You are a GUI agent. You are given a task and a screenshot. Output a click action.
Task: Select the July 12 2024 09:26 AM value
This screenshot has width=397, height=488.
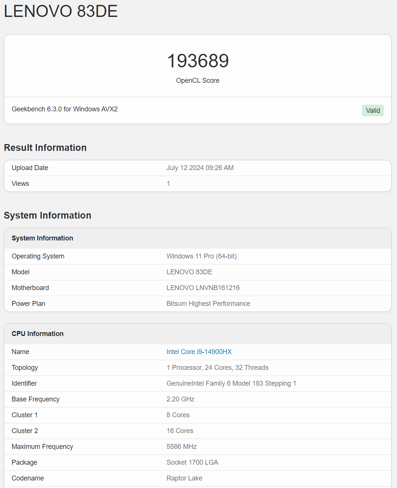tap(200, 168)
